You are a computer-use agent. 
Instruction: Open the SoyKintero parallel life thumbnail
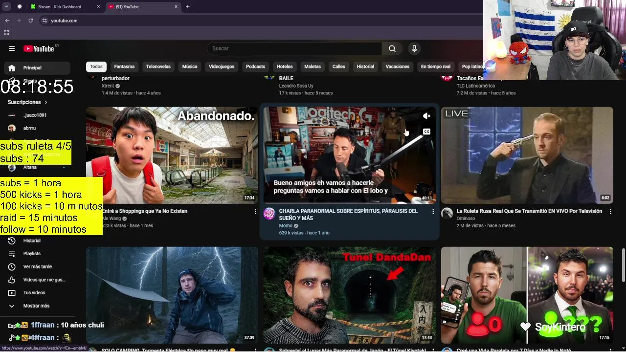pos(527,295)
